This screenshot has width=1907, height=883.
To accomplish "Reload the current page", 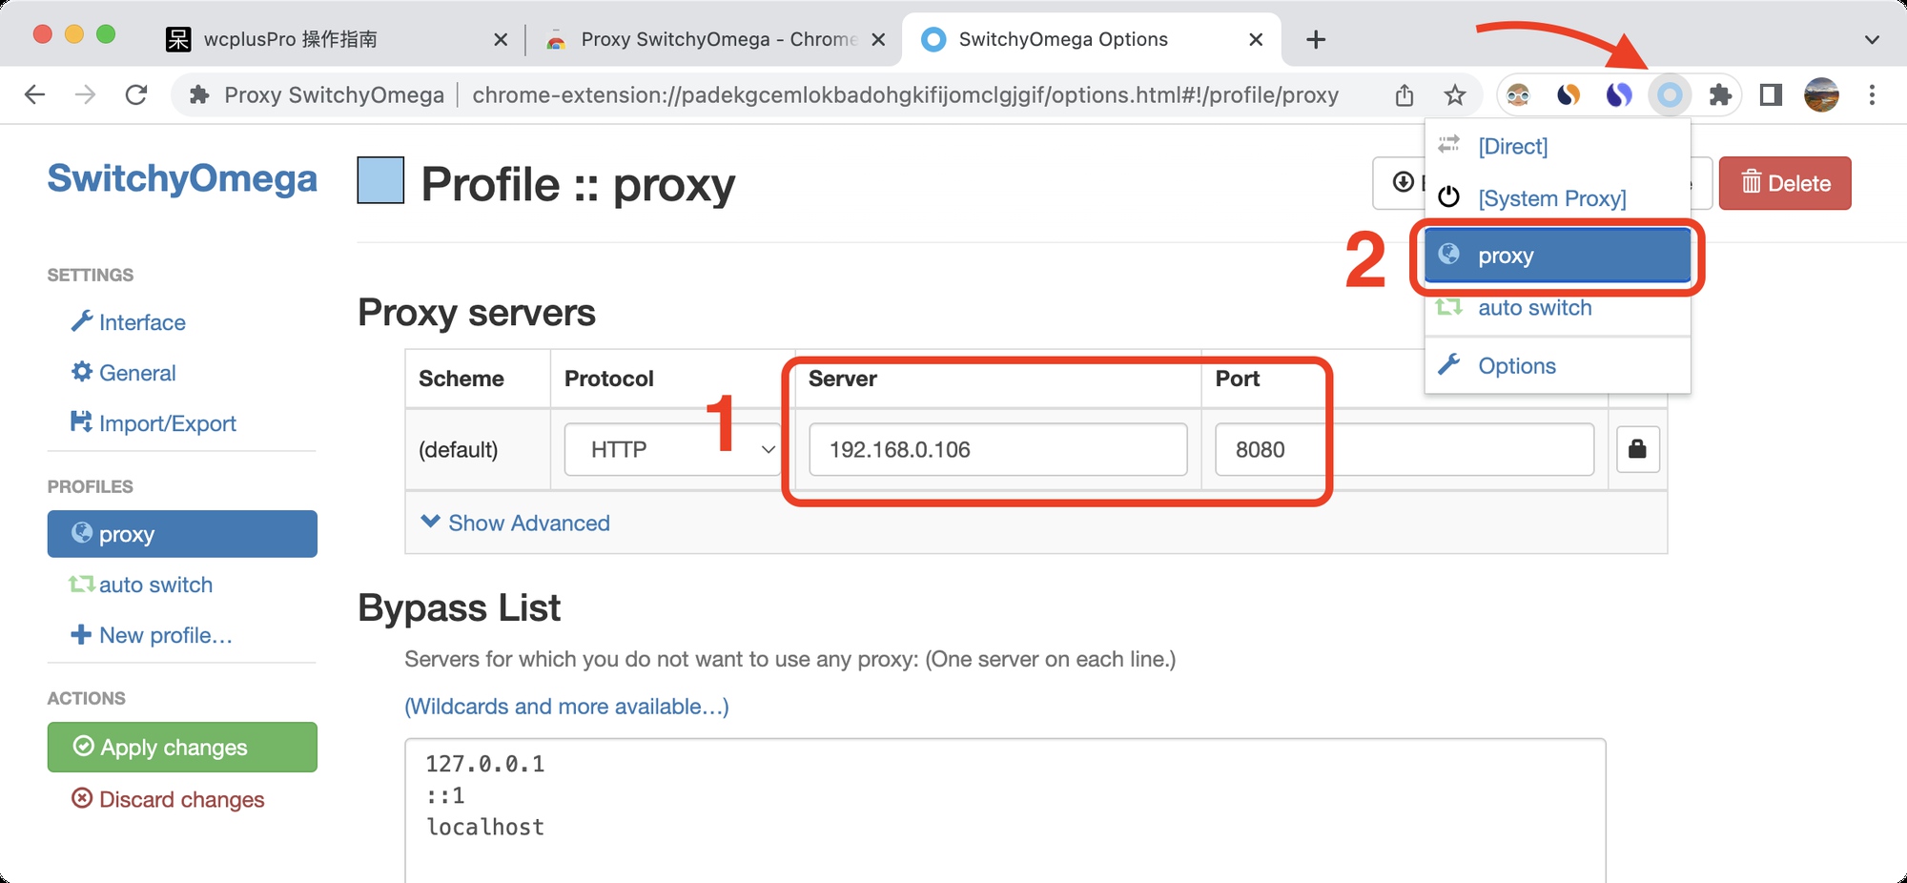I will pos(136,94).
